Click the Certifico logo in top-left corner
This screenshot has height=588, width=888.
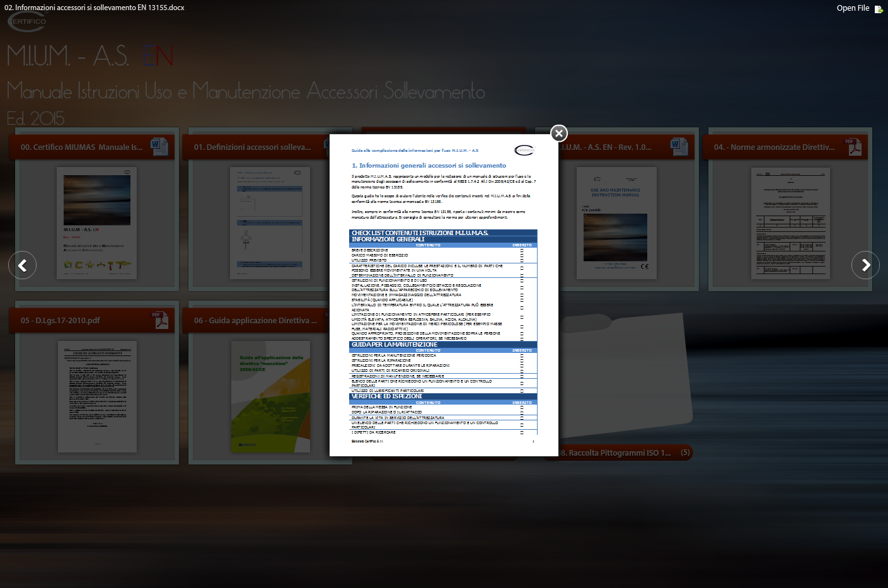pyautogui.click(x=27, y=21)
